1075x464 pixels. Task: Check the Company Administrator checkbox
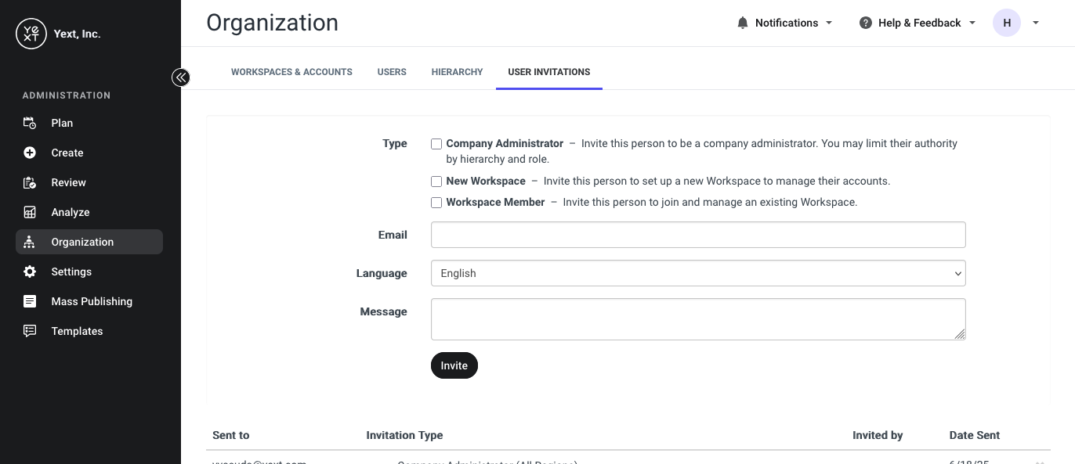tap(436, 144)
